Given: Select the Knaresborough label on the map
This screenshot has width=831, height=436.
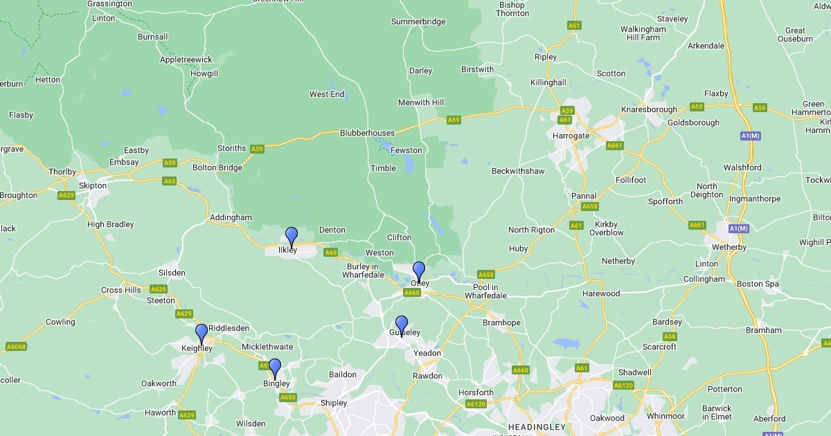Looking at the screenshot, I should pyautogui.click(x=649, y=109).
